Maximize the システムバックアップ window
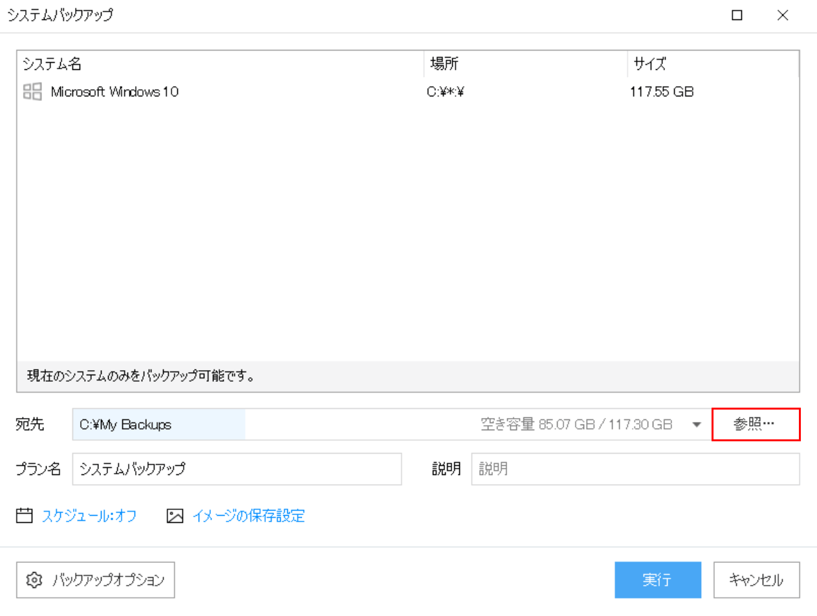Viewport: 817px width, 616px height. tap(737, 16)
